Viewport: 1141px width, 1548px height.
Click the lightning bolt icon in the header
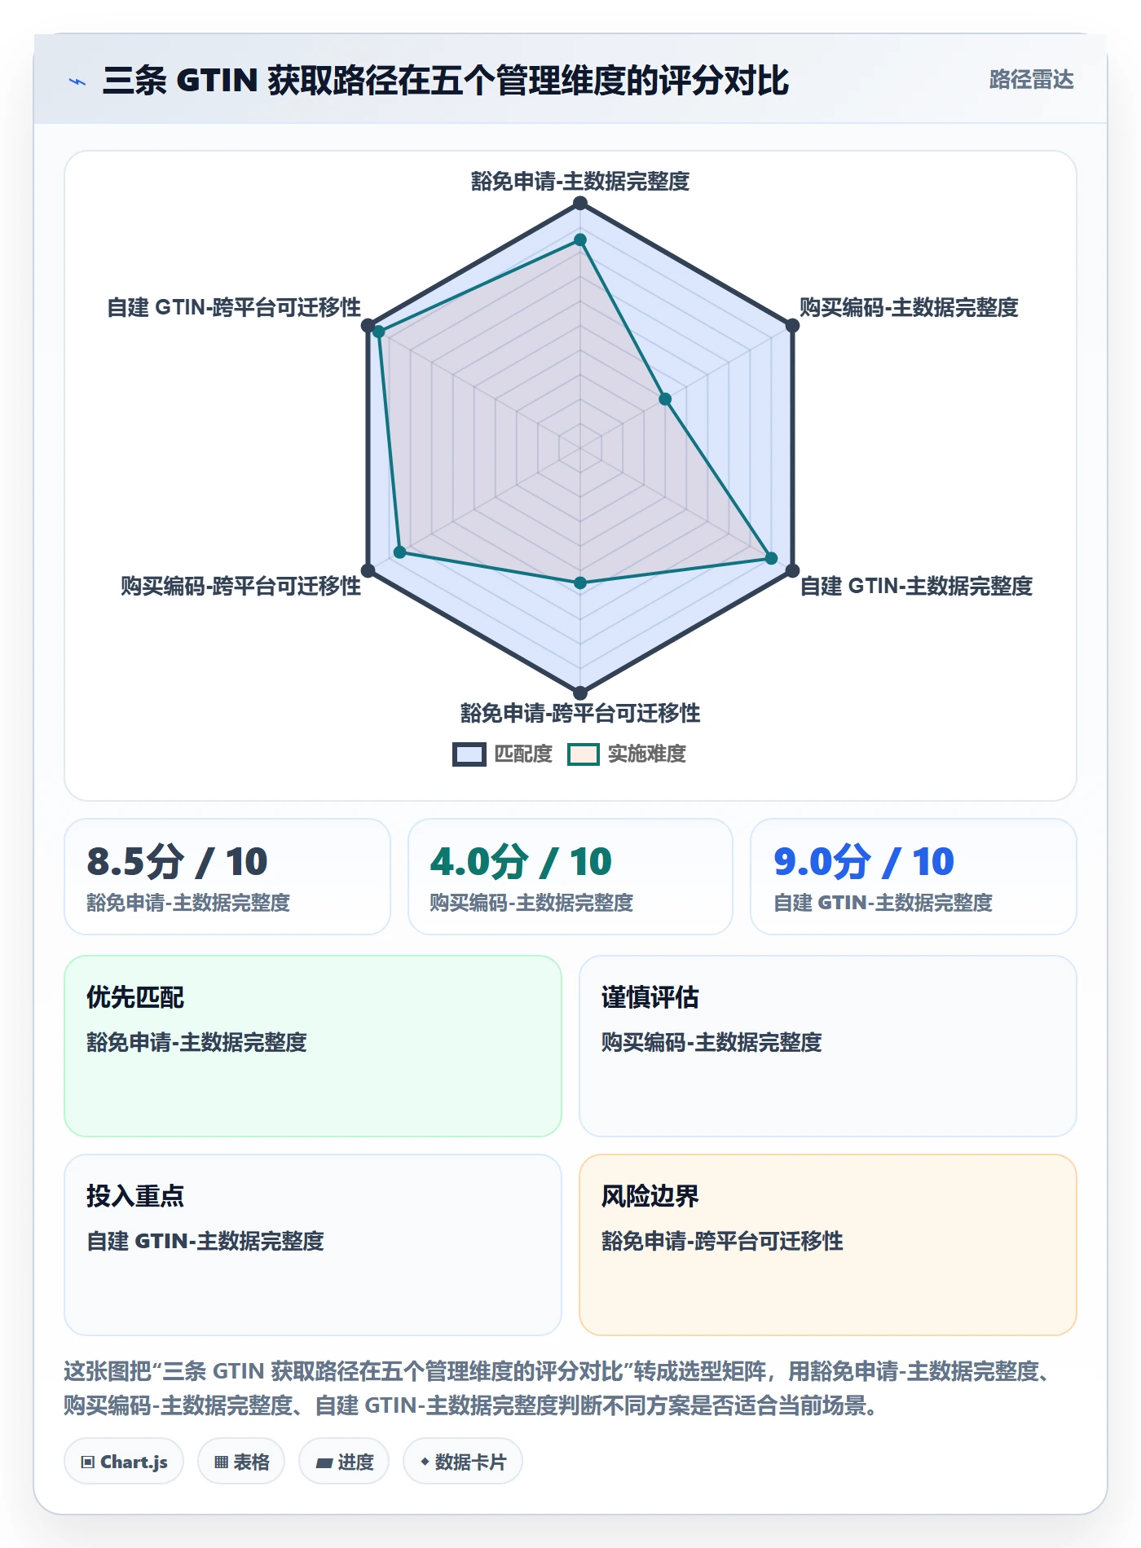[77, 81]
